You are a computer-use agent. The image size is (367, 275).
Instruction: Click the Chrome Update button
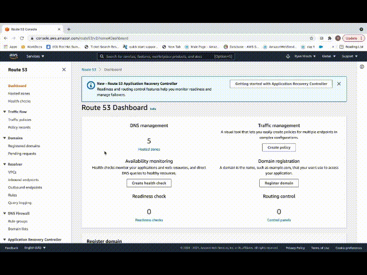353,38
